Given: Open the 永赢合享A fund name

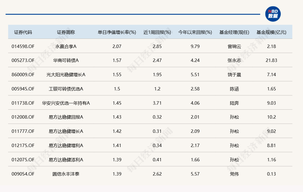Looking at the screenshot, I should (66, 46).
